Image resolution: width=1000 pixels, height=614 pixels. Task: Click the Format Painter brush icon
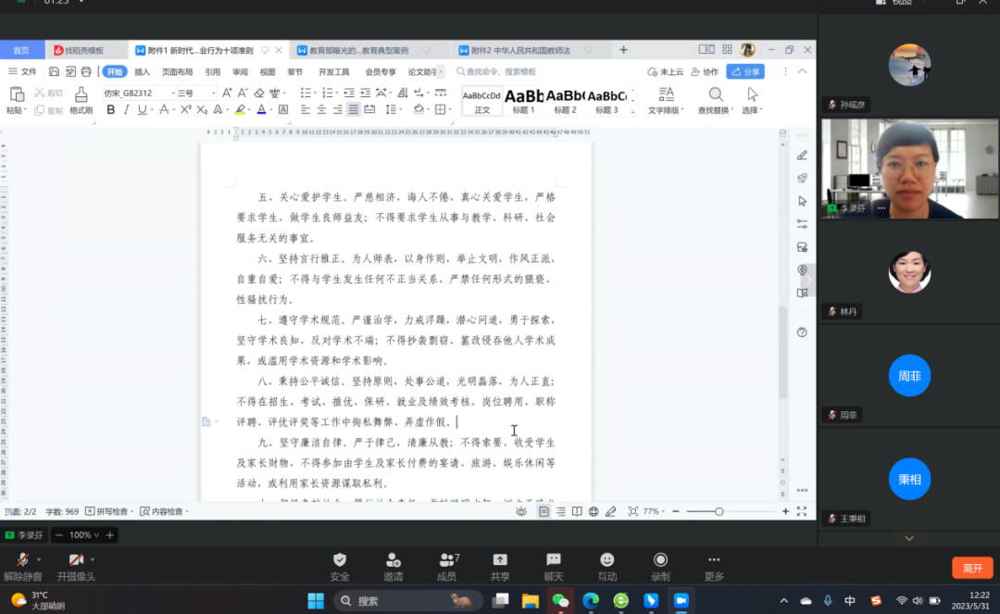(x=81, y=94)
